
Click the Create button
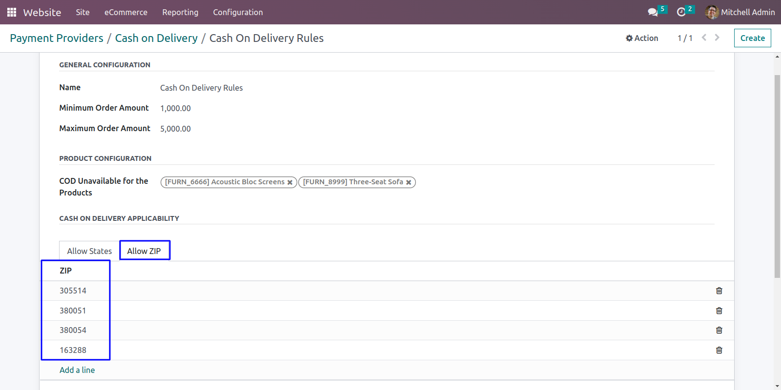[x=752, y=38]
